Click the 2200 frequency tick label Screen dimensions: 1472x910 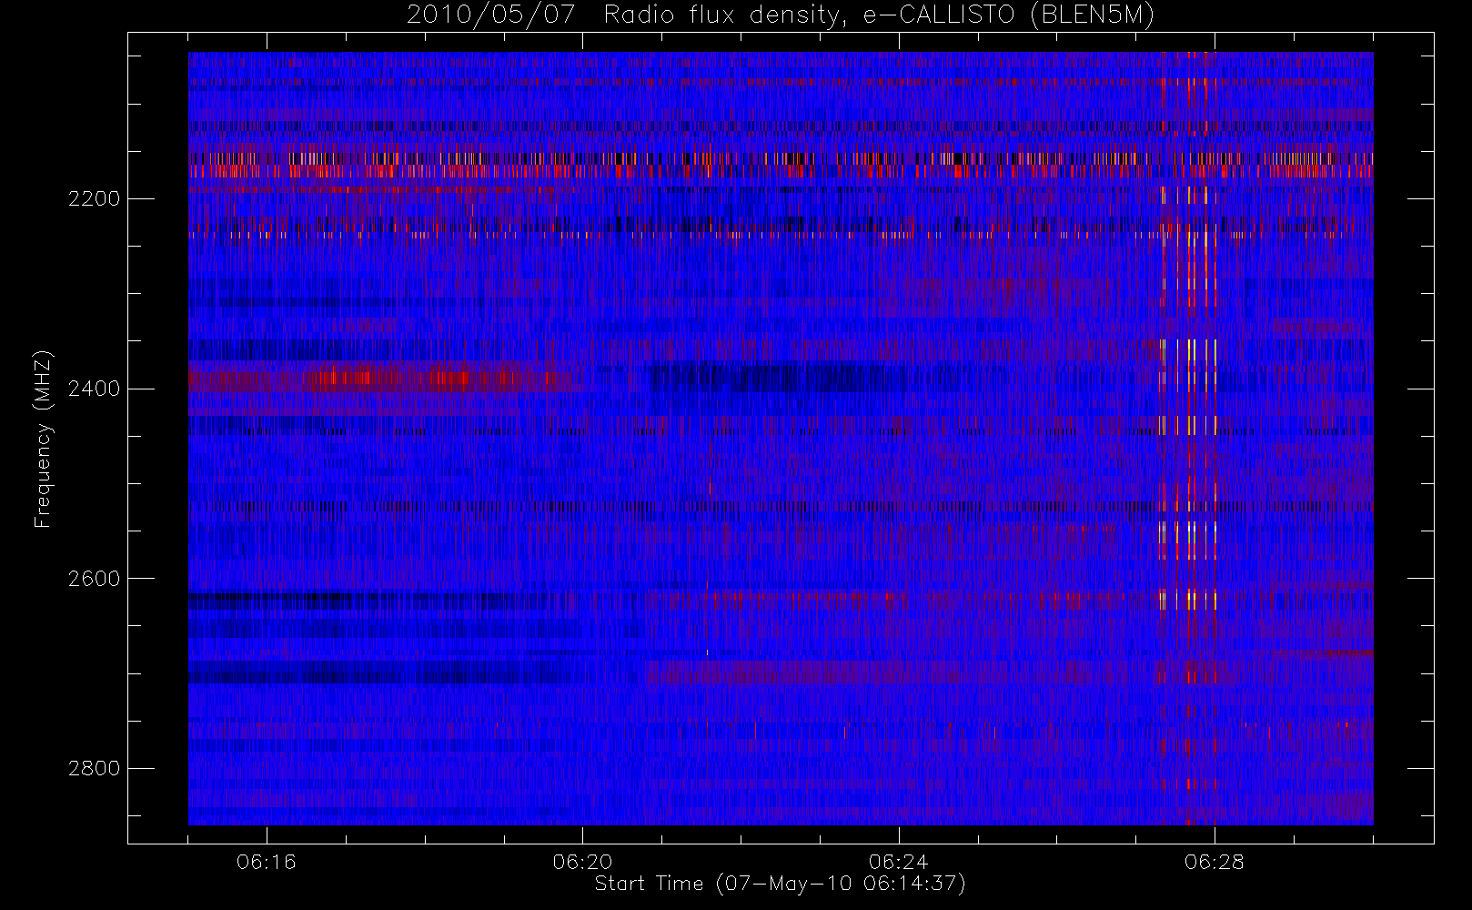pos(94,198)
